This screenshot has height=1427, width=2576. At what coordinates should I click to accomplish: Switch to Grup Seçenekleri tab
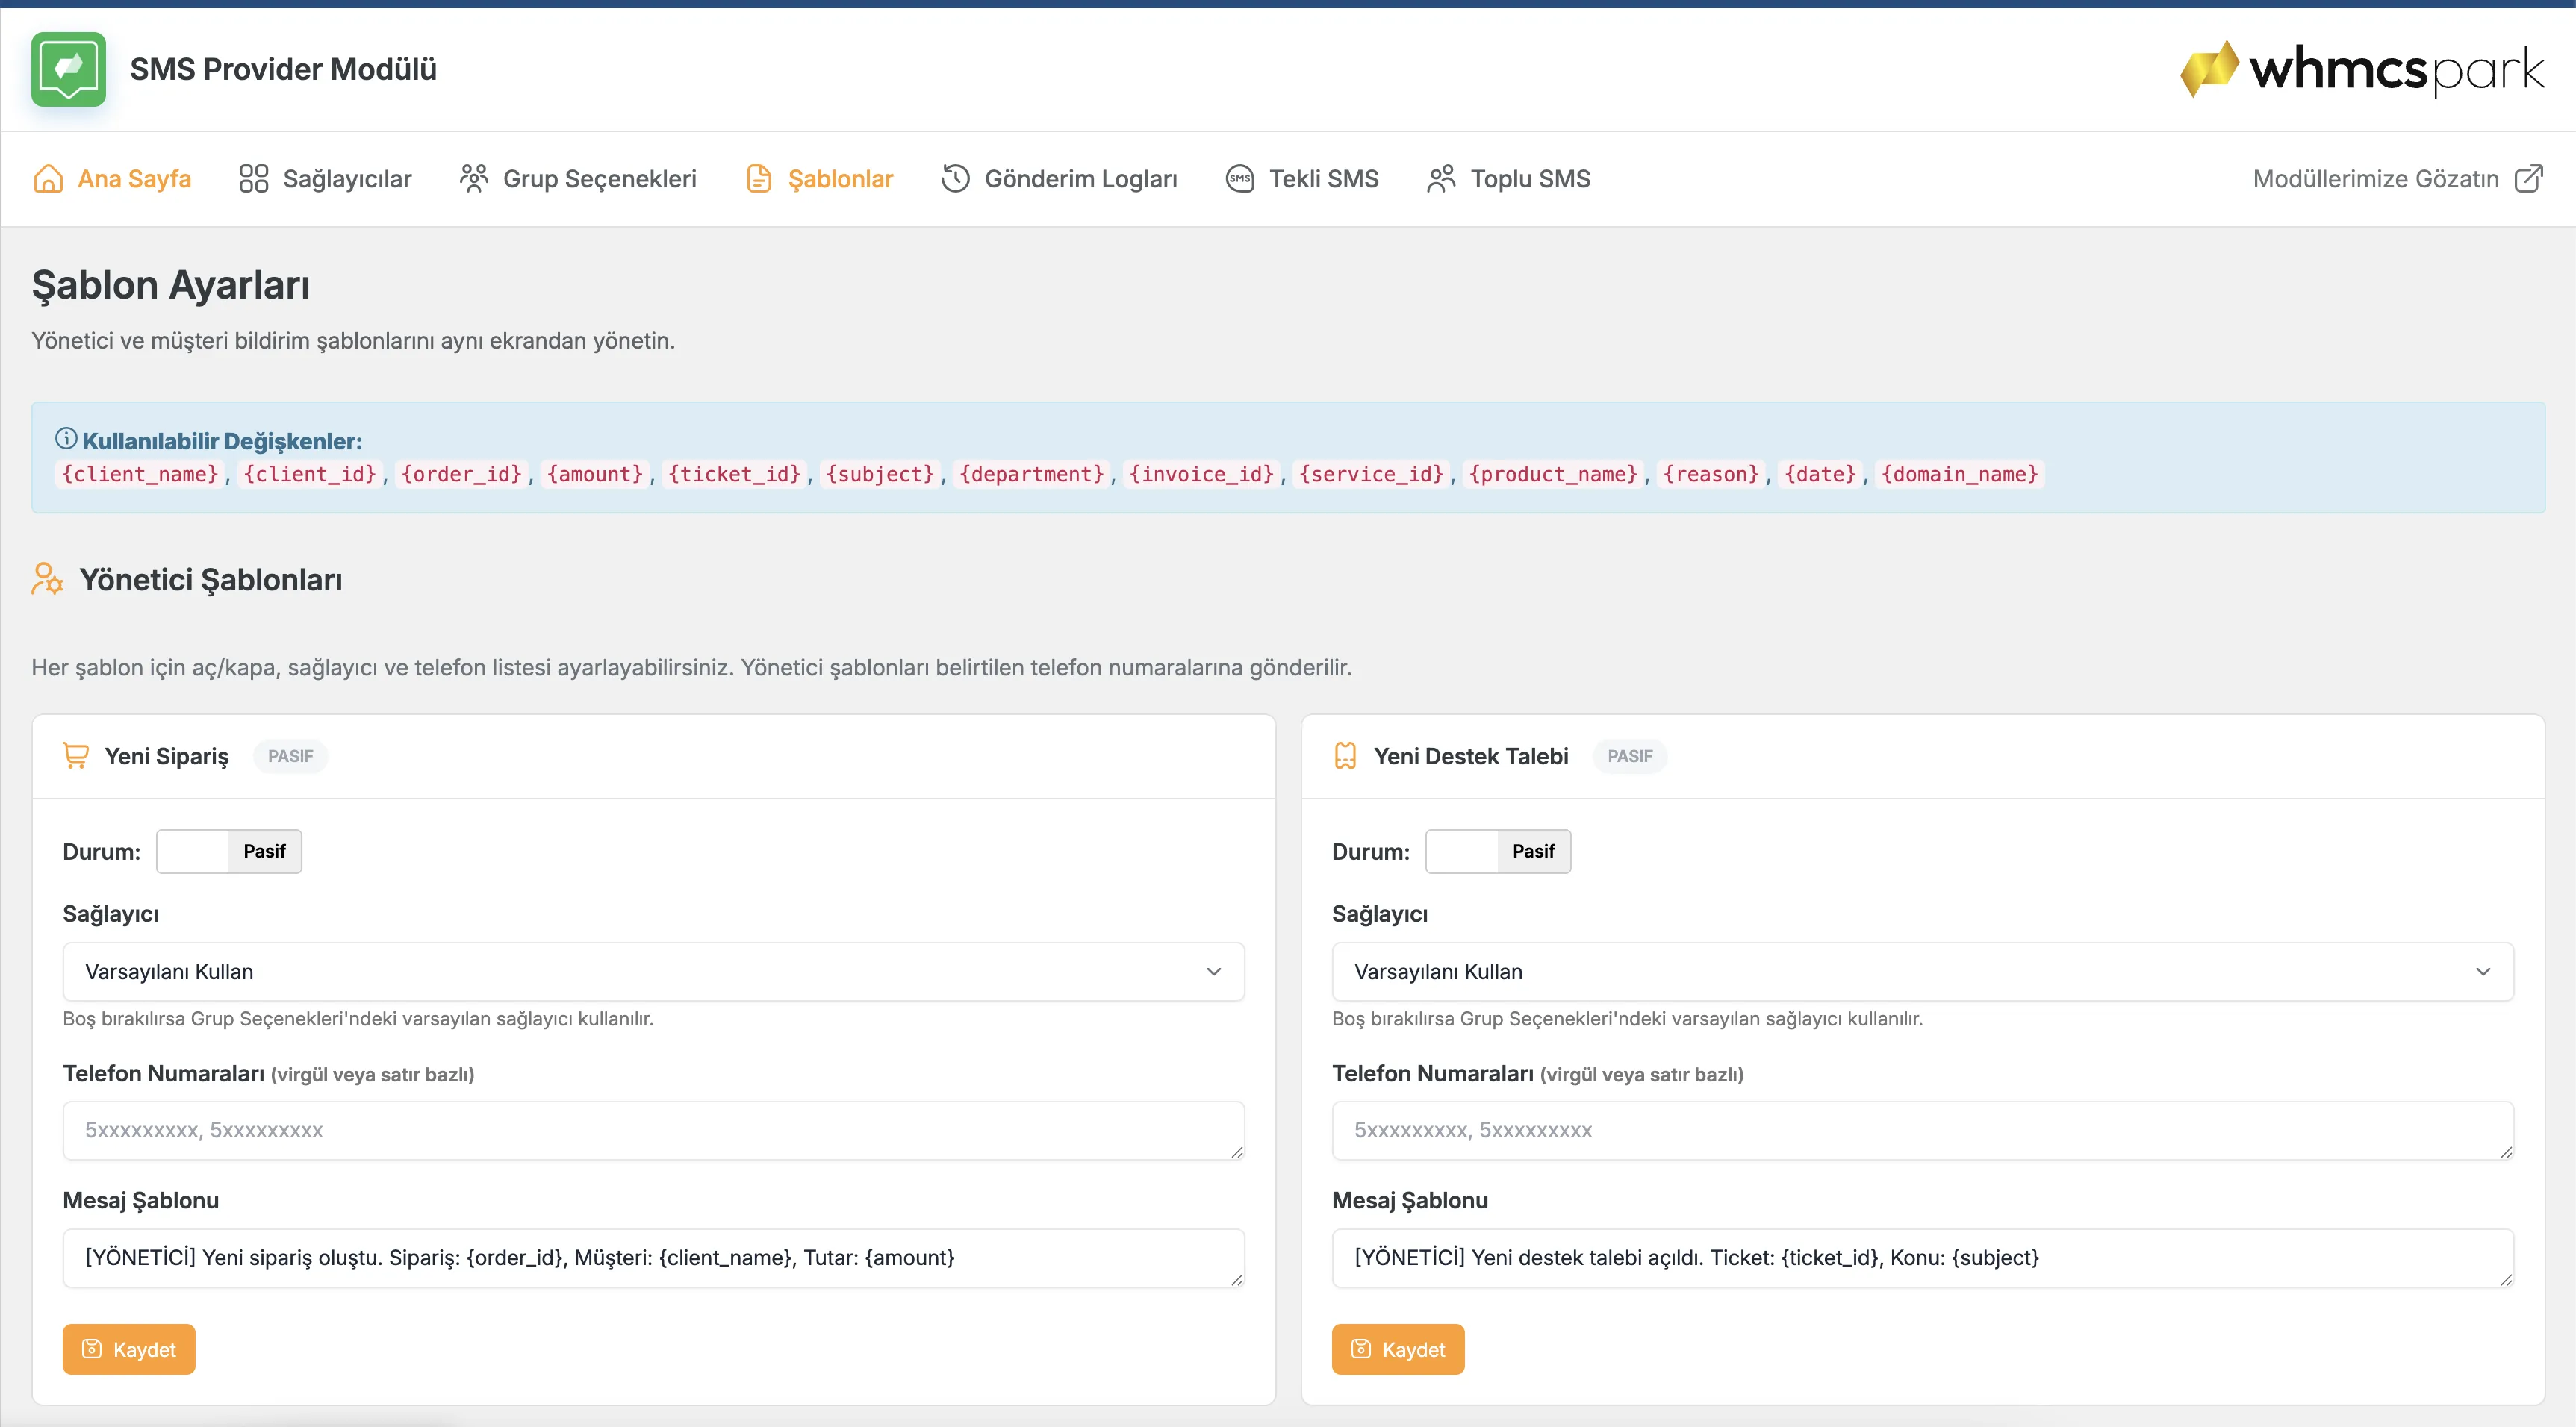click(578, 179)
